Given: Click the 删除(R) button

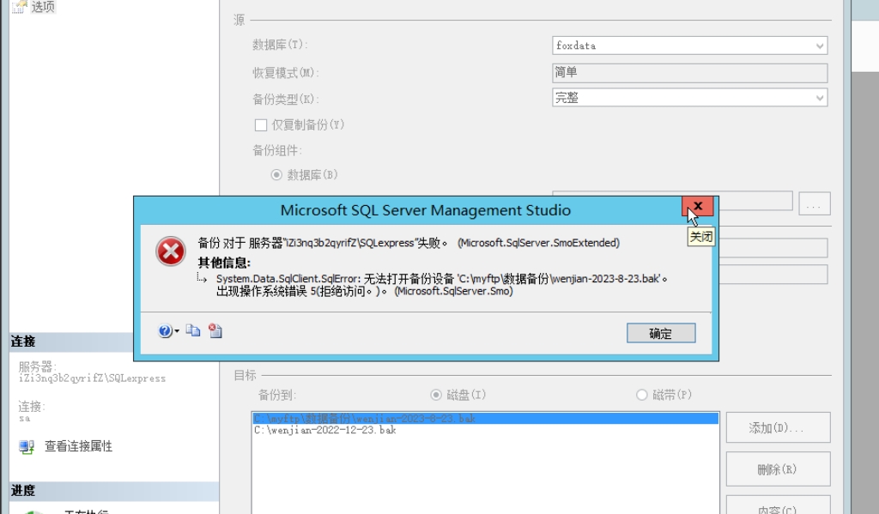Looking at the screenshot, I should click(x=778, y=469).
